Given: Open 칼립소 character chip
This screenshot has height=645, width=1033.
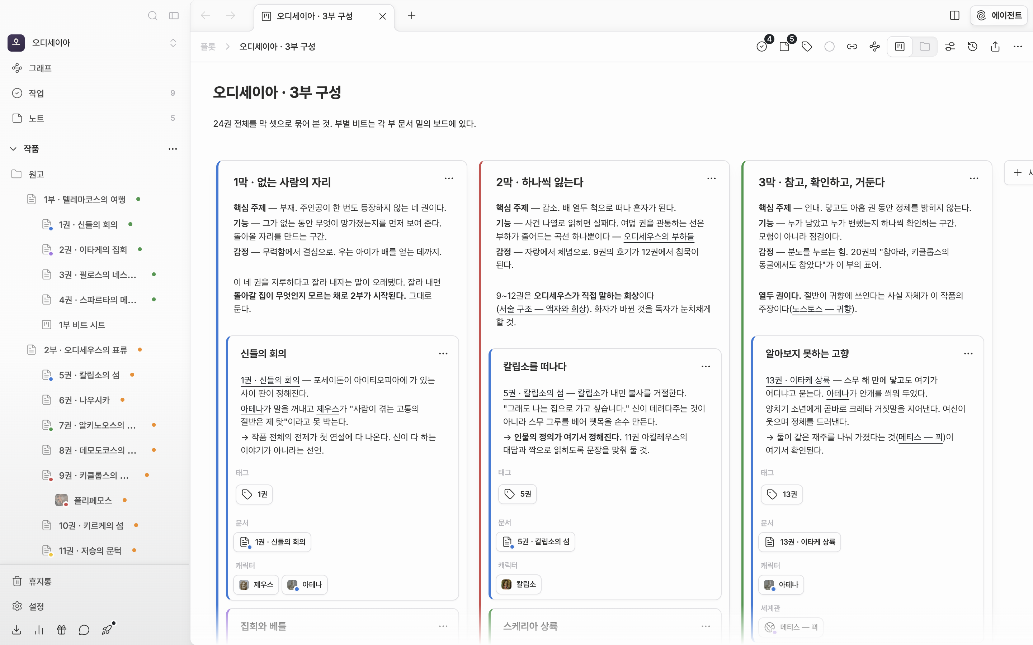Looking at the screenshot, I should (x=519, y=584).
